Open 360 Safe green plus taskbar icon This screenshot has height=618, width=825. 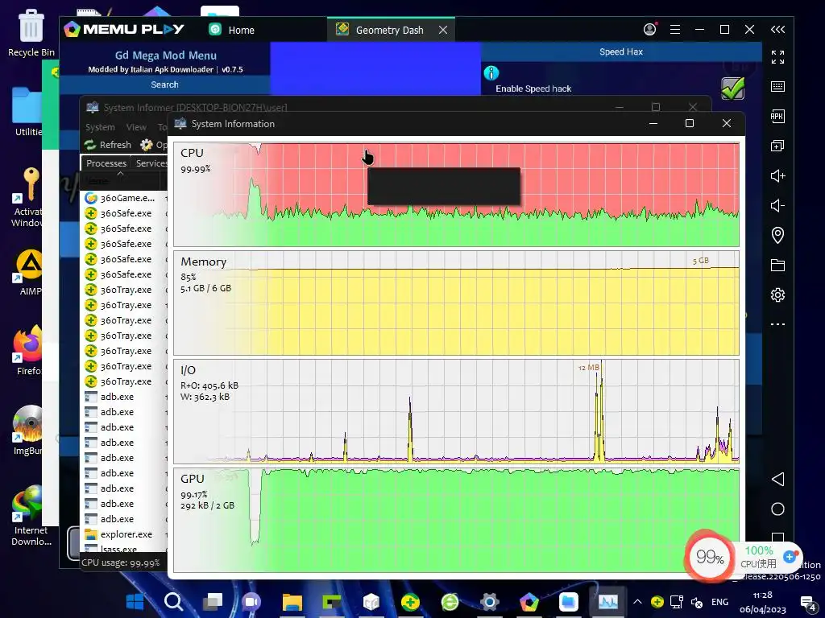click(410, 602)
